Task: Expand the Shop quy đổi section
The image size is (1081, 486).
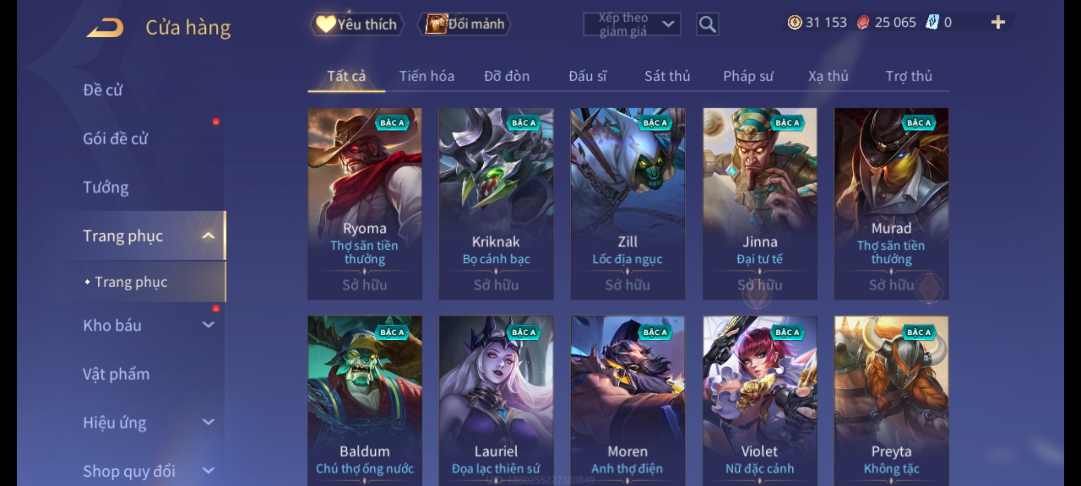Action: click(208, 471)
